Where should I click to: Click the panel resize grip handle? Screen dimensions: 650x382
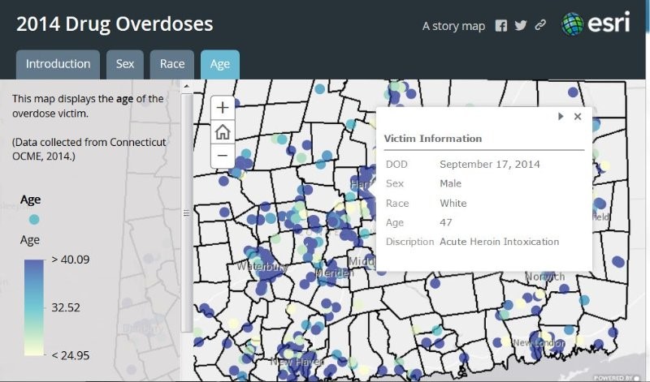tap(187, 212)
